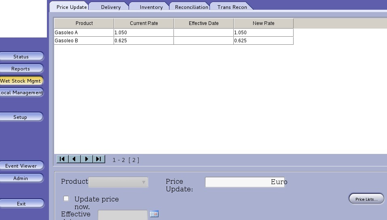Click the Setup sidebar button
The image size is (387, 220).
(20, 117)
